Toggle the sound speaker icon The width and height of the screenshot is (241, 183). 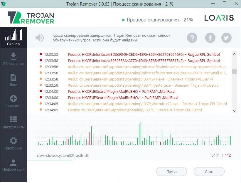[x=40, y=38]
